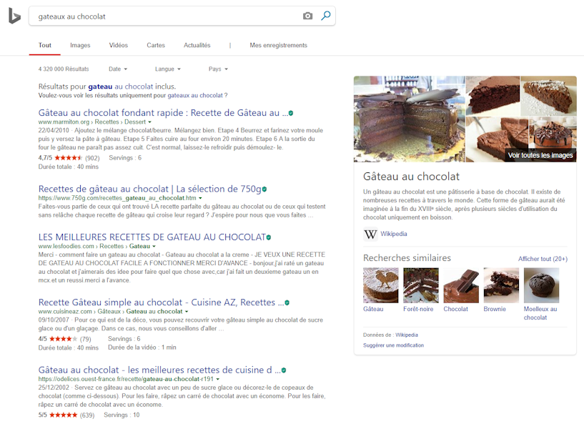Click the Wikipedia W logo icon
The width and height of the screenshot is (584, 429).
point(370,235)
